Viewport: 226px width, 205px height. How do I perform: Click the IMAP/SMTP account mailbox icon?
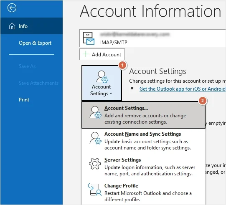click(x=89, y=38)
